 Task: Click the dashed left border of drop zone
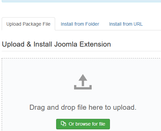coord(2,95)
